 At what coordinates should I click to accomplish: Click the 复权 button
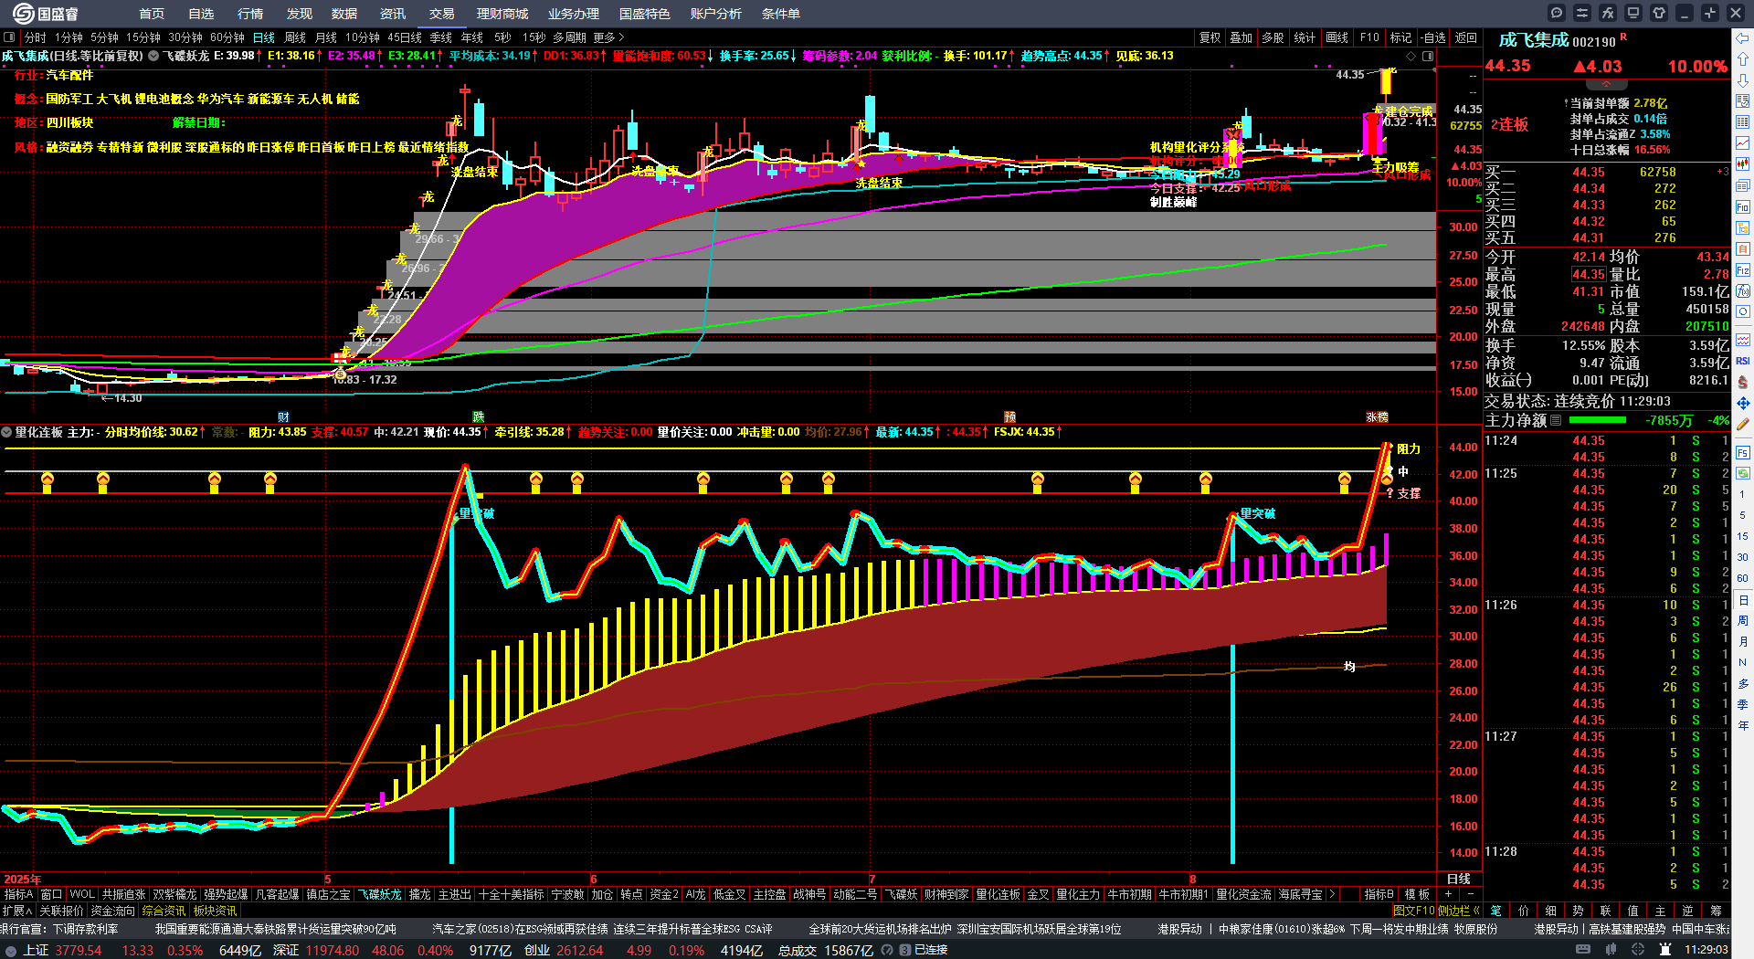1210,37
